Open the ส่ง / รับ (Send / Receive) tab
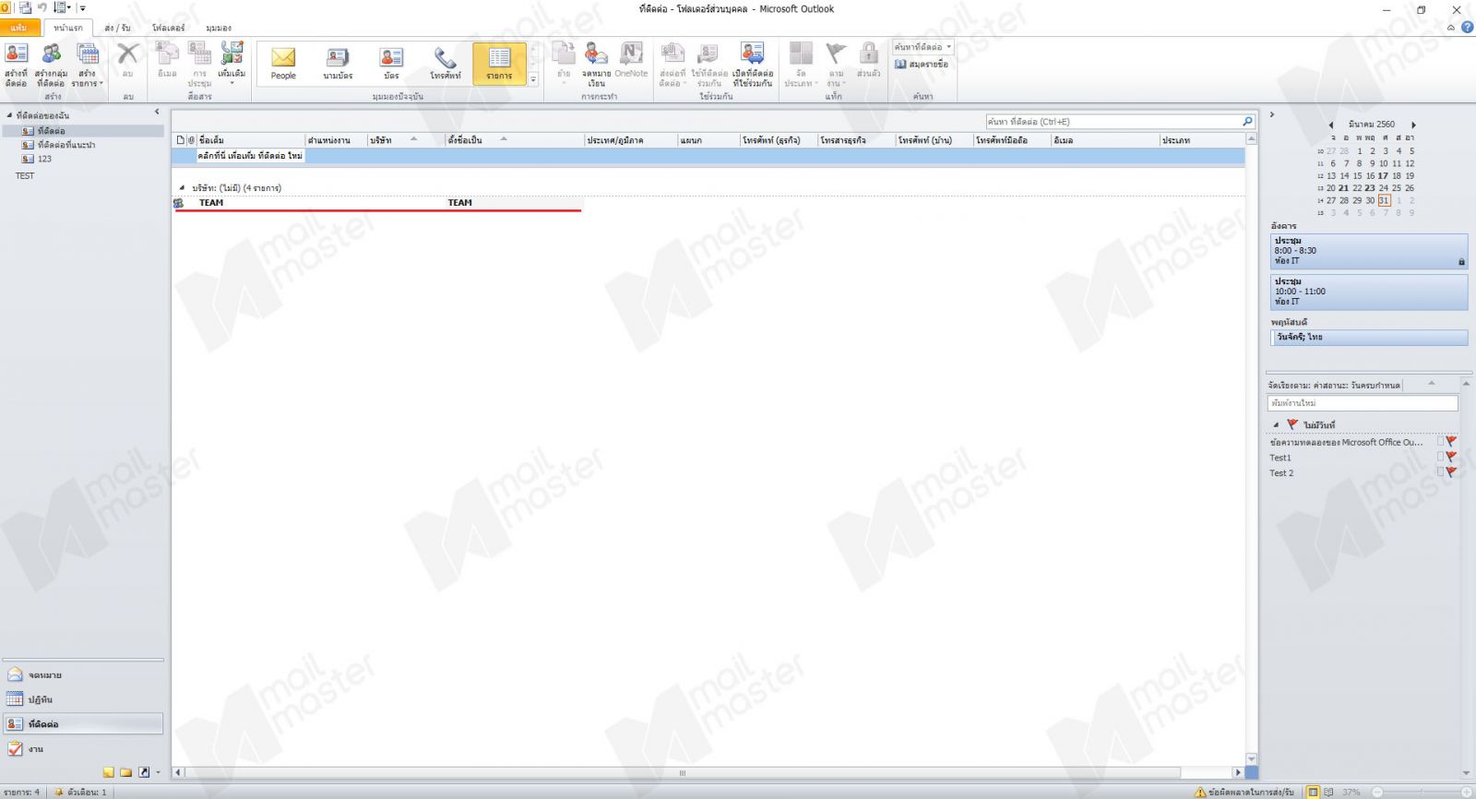This screenshot has height=799, width=1476. click(x=117, y=28)
